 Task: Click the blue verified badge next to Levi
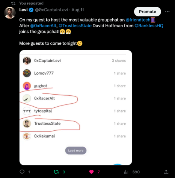click(31, 10)
